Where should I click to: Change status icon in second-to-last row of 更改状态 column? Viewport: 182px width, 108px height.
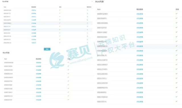point(87,39)
